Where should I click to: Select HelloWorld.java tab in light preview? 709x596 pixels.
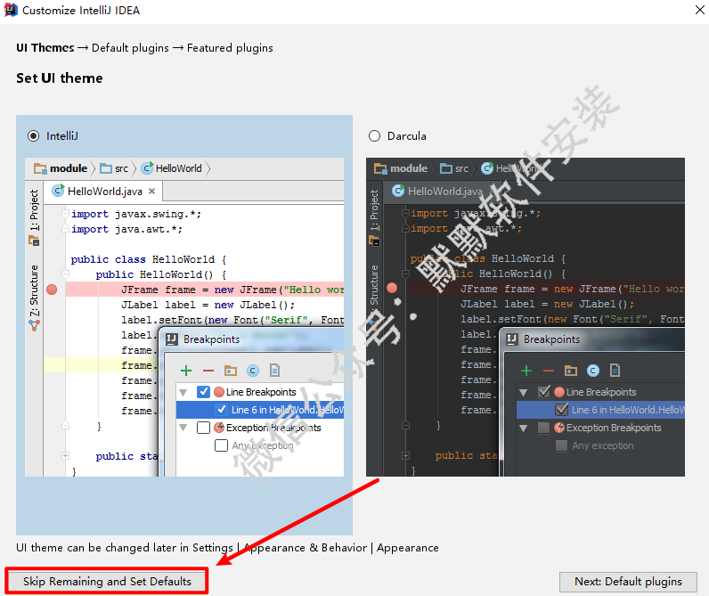point(103,192)
